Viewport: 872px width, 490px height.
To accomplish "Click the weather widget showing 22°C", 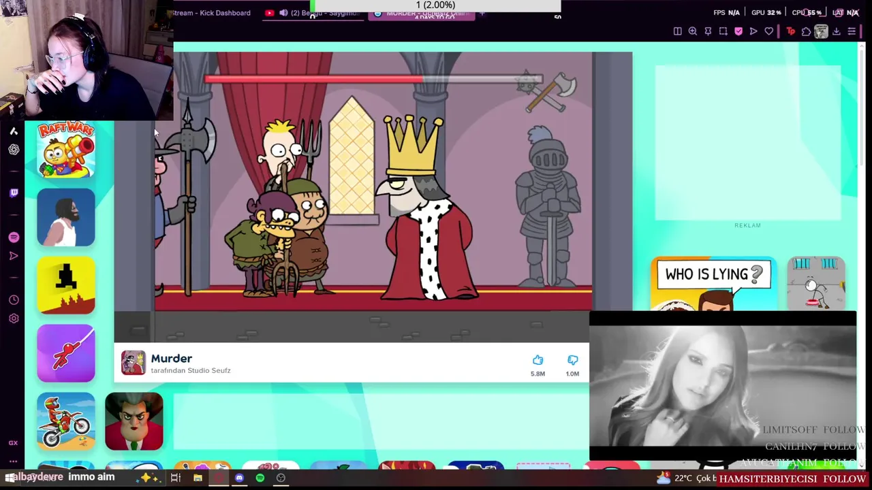I will tap(685, 478).
